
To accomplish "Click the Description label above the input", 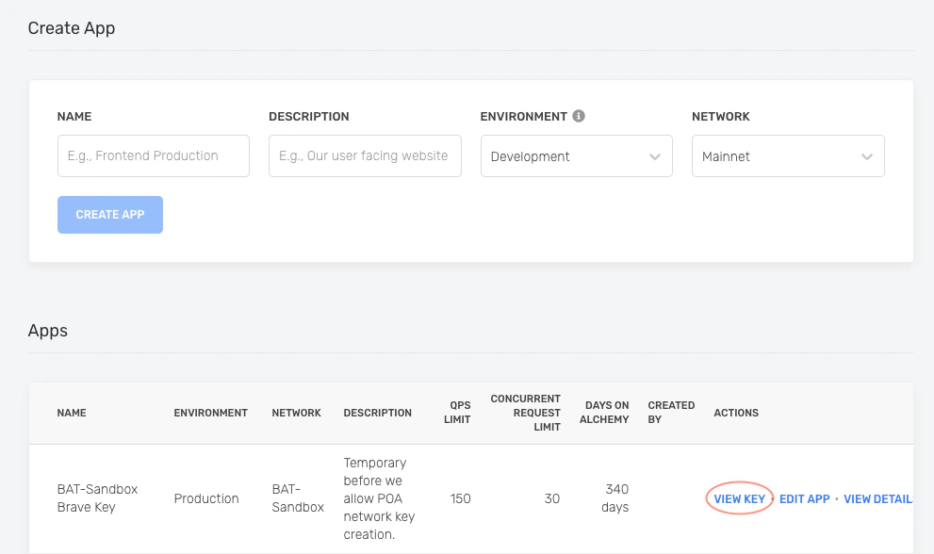I will click(x=308, y=117).
